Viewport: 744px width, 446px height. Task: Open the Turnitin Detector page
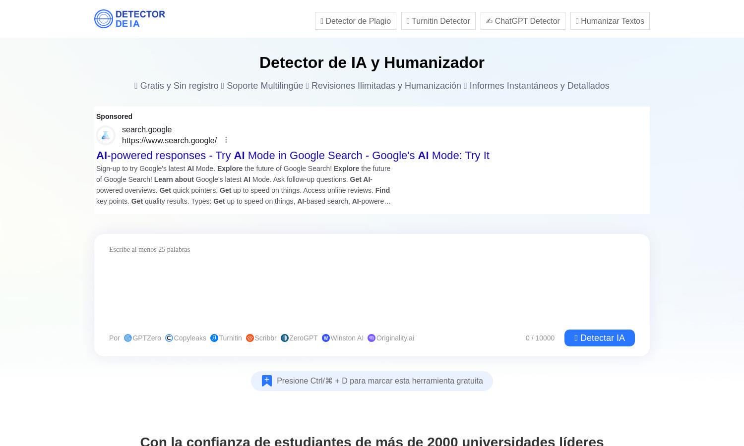click(x=438, y=21)
